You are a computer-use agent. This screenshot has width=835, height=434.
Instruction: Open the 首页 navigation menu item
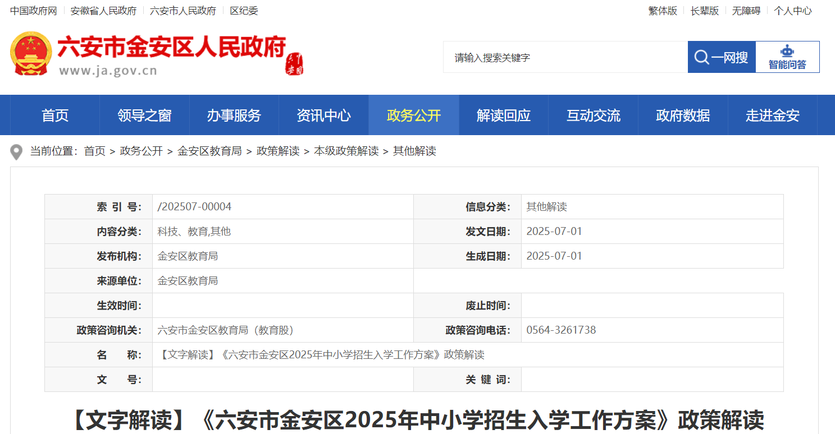pyautogui.click(x=55, y=116)
